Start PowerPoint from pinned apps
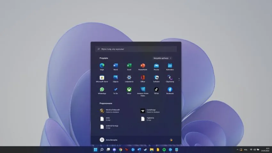The width and height of the screenshot is (272, 153). (x=143, y=67)
